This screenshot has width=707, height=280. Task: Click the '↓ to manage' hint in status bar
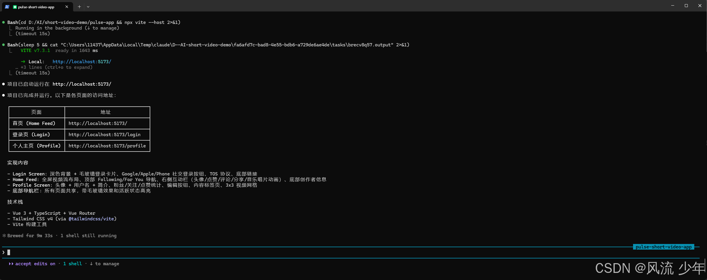pos(104,264)
